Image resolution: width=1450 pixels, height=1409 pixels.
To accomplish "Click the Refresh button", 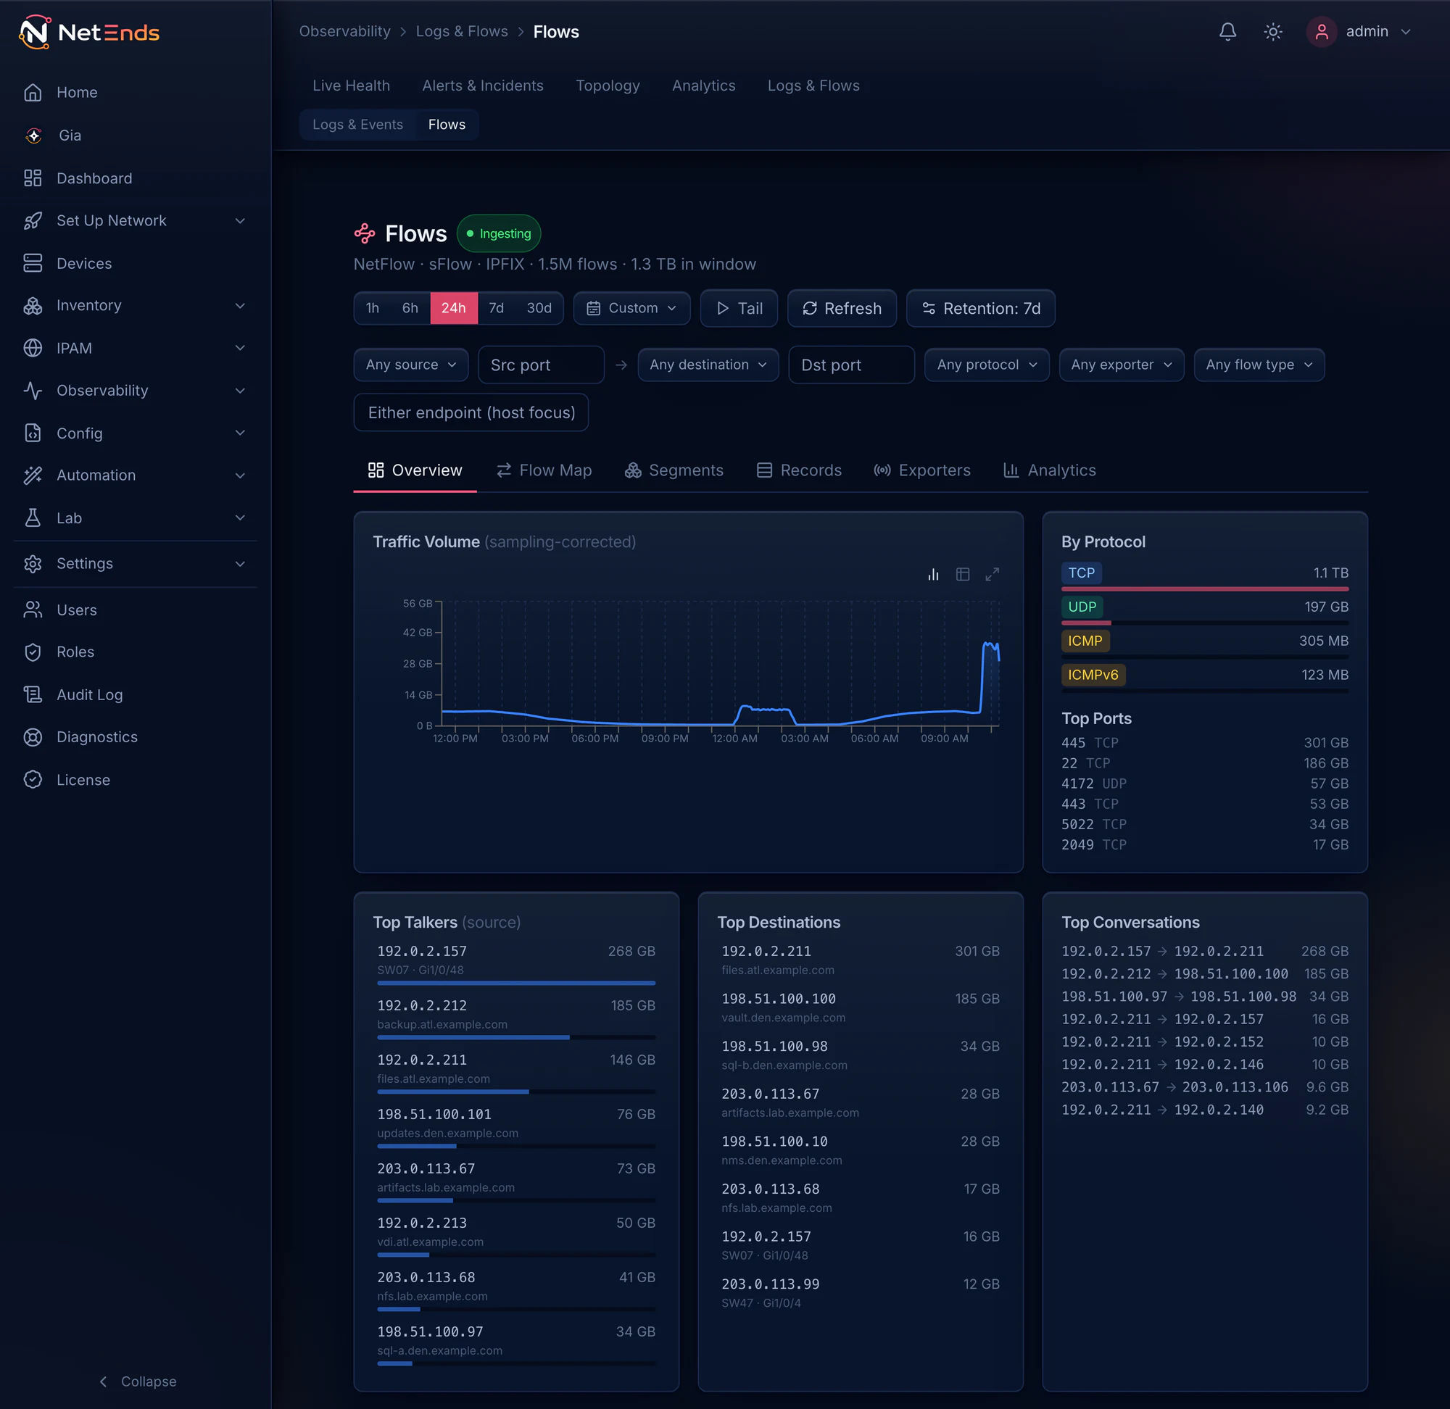I will click(842, 308).
